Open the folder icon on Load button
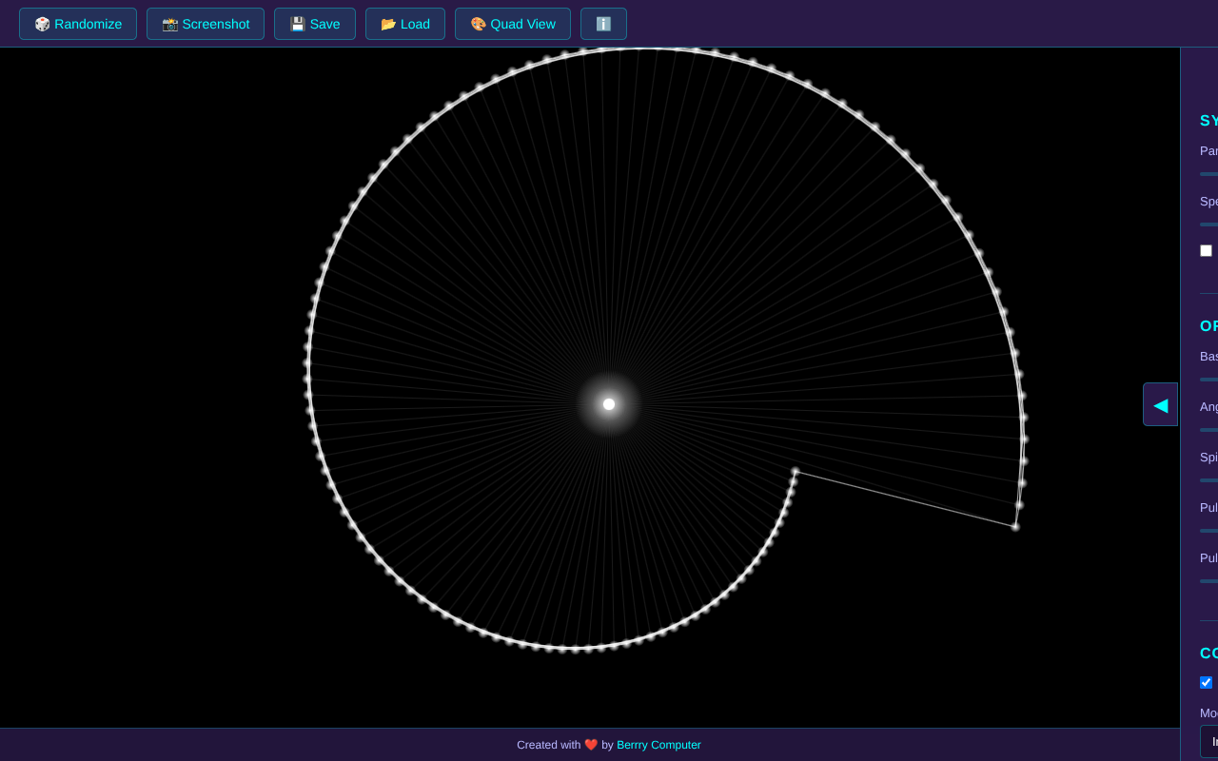1218x761 pixels. click(386, 24)
